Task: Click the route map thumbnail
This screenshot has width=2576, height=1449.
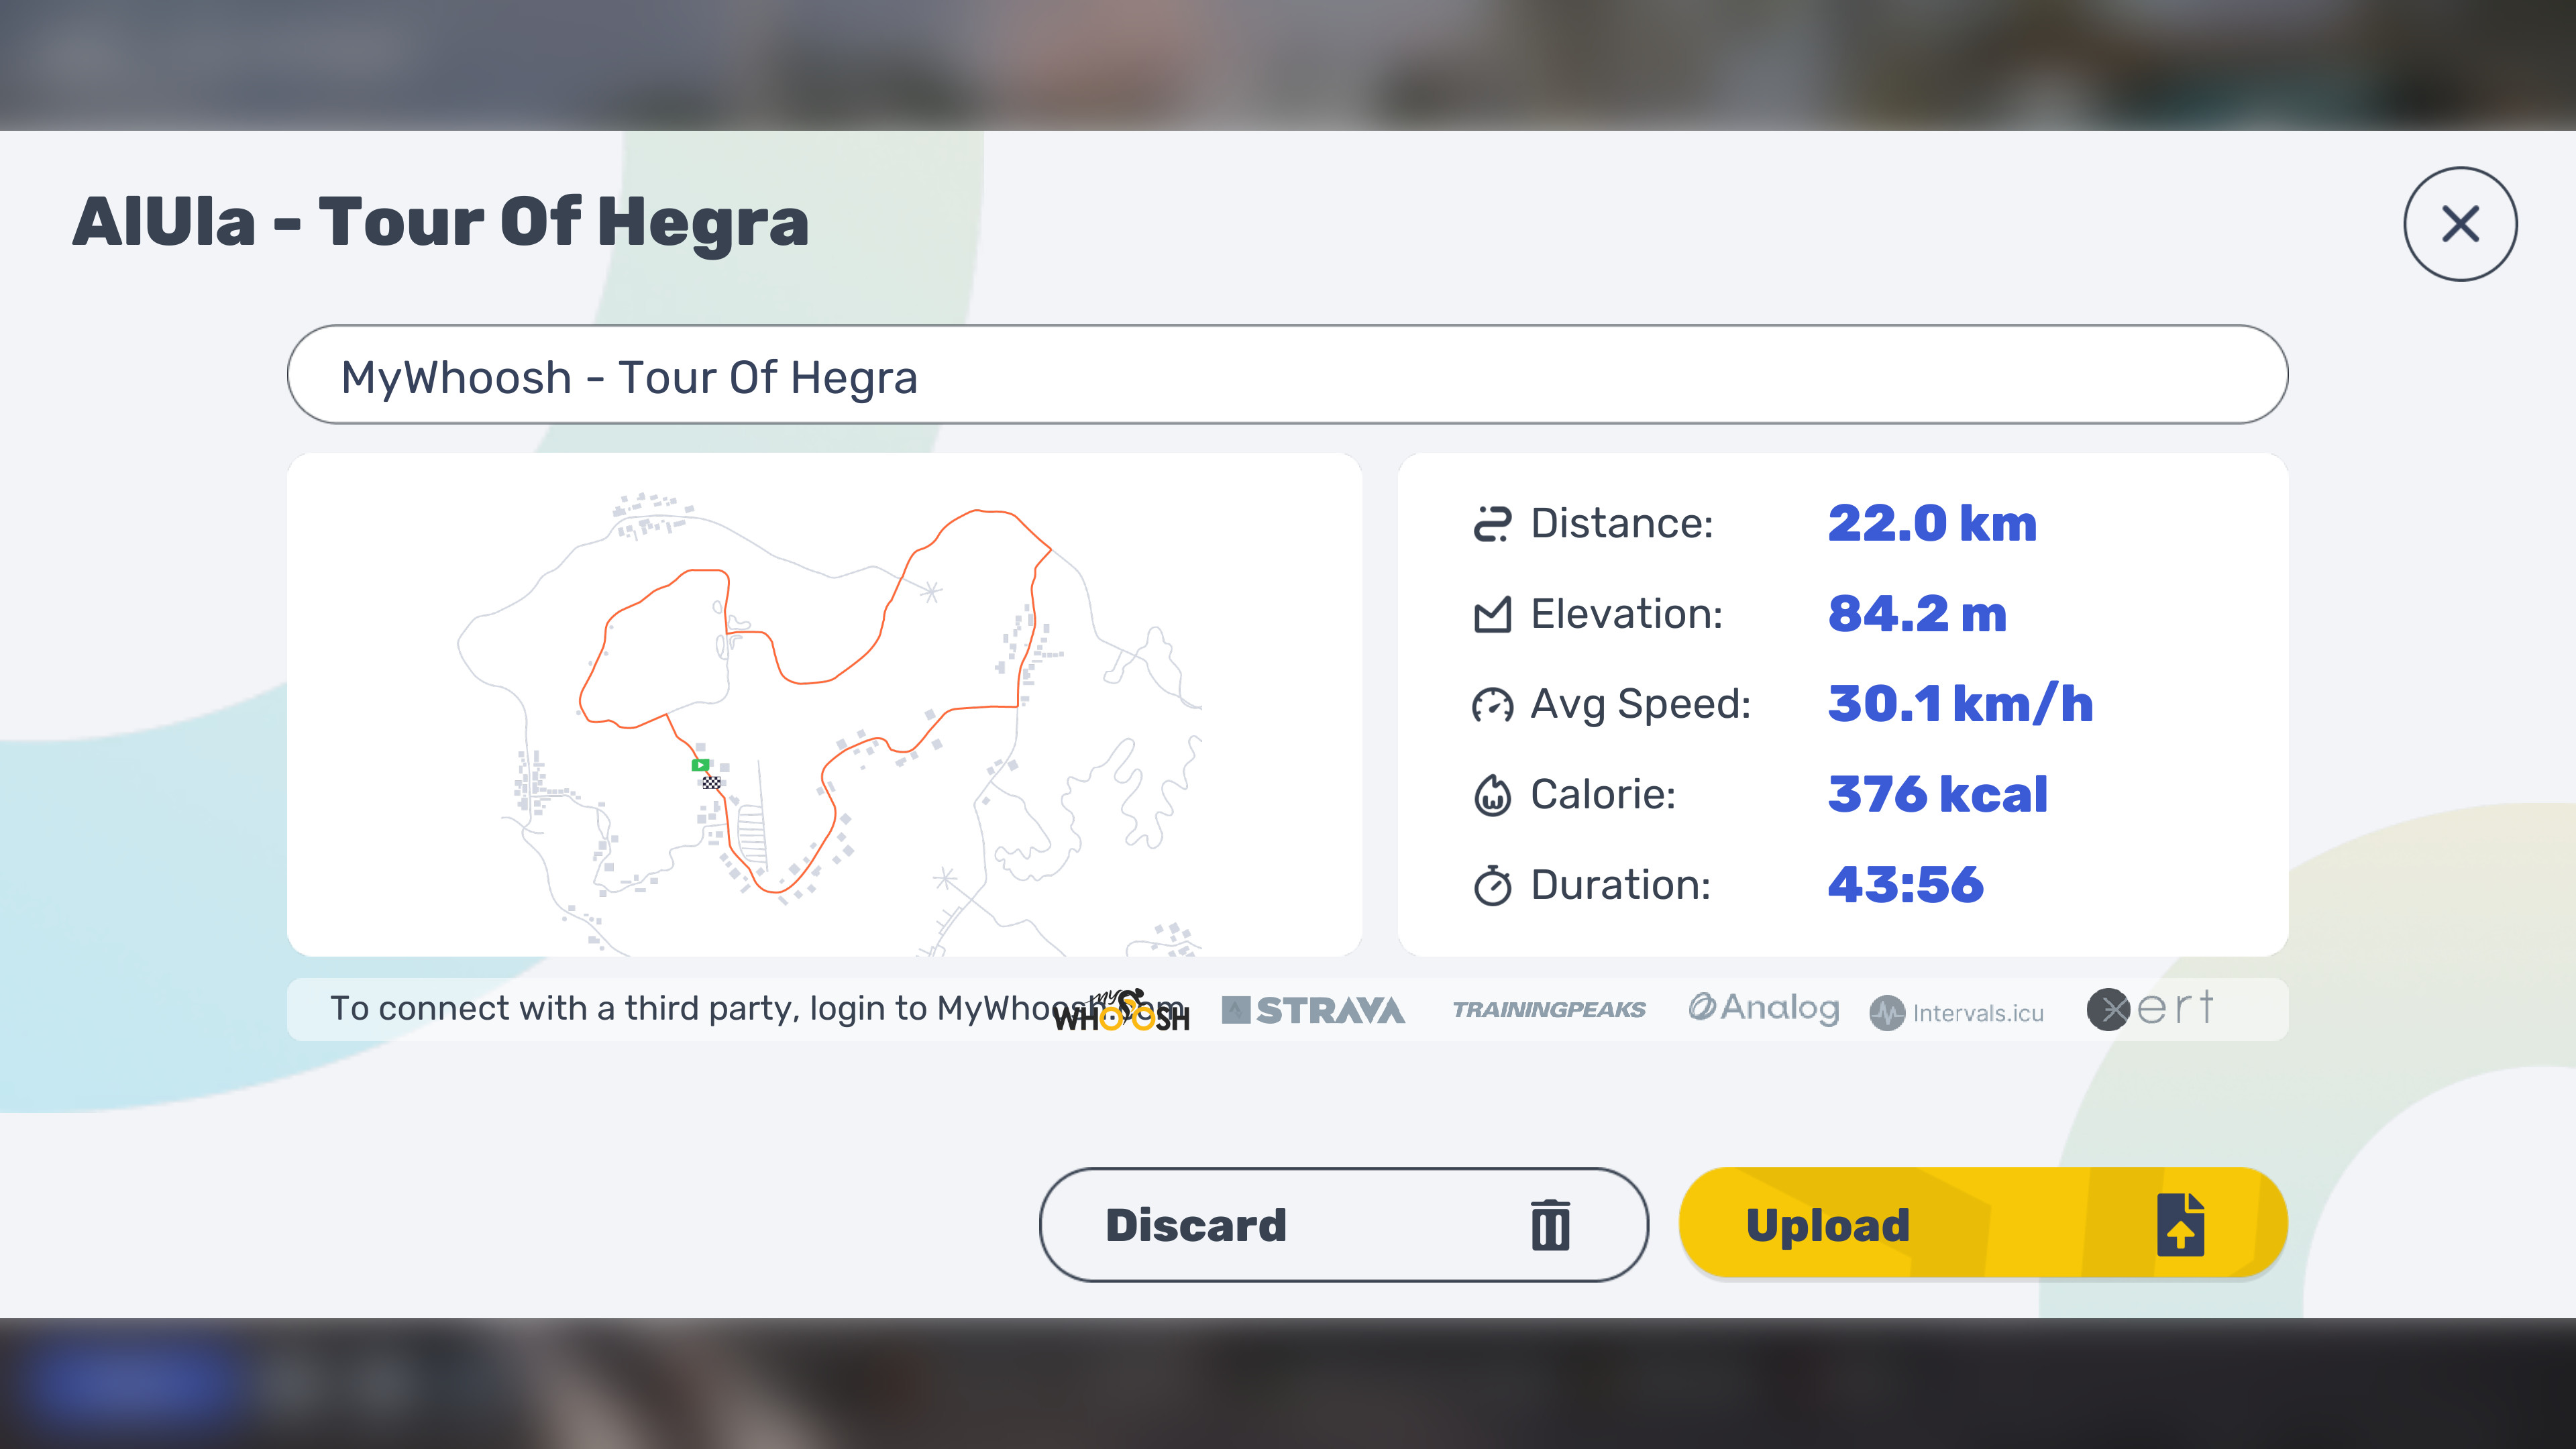Action: click(x=824, y=704)
